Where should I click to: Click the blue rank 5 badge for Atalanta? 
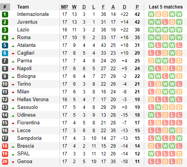(5, 45)
